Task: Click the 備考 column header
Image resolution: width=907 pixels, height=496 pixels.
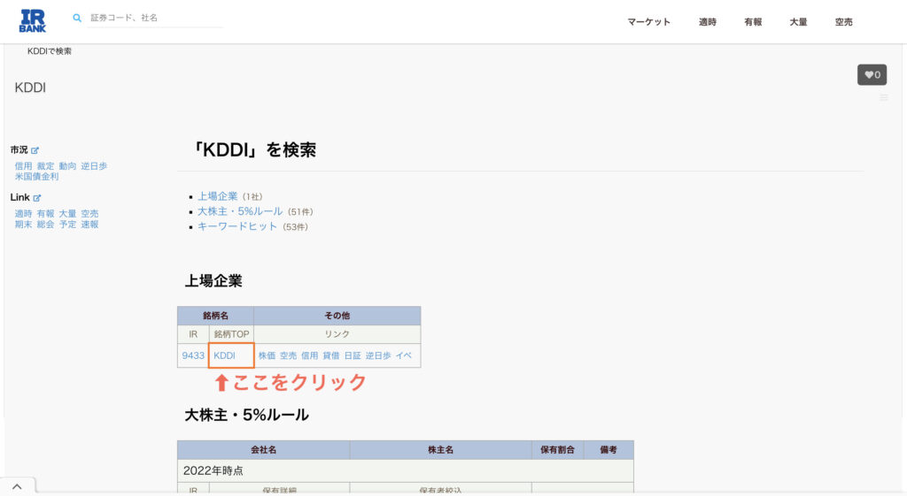Action: (609, 450)
